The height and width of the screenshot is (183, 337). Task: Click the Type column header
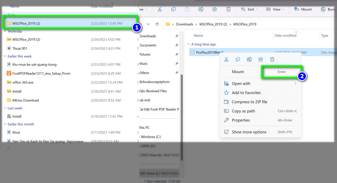(325, 36)
